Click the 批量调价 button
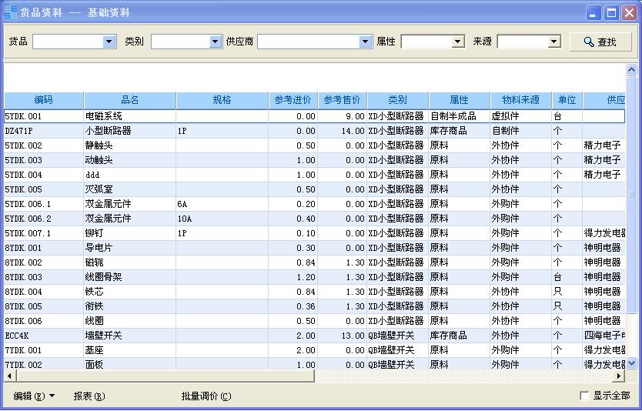 pos(206,396)
